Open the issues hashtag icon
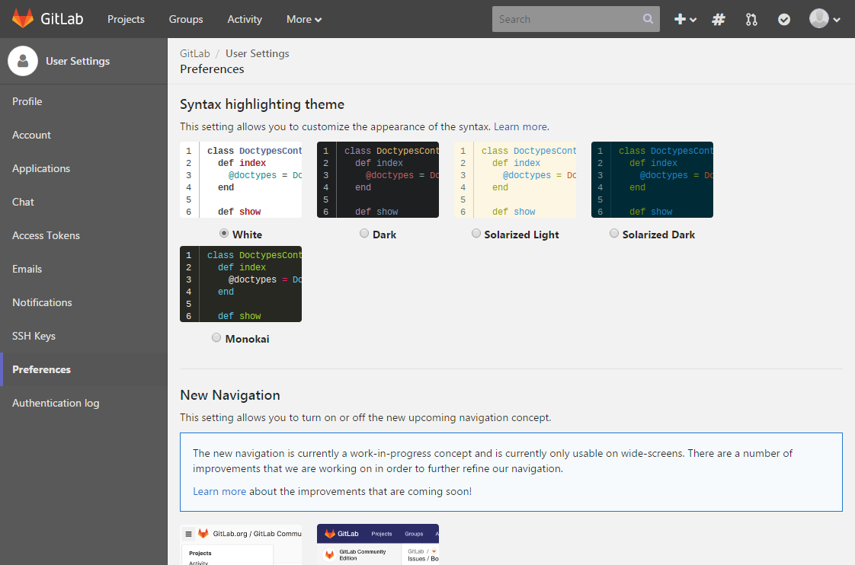This screenshot has width=855, height=565. click(718, 20)
